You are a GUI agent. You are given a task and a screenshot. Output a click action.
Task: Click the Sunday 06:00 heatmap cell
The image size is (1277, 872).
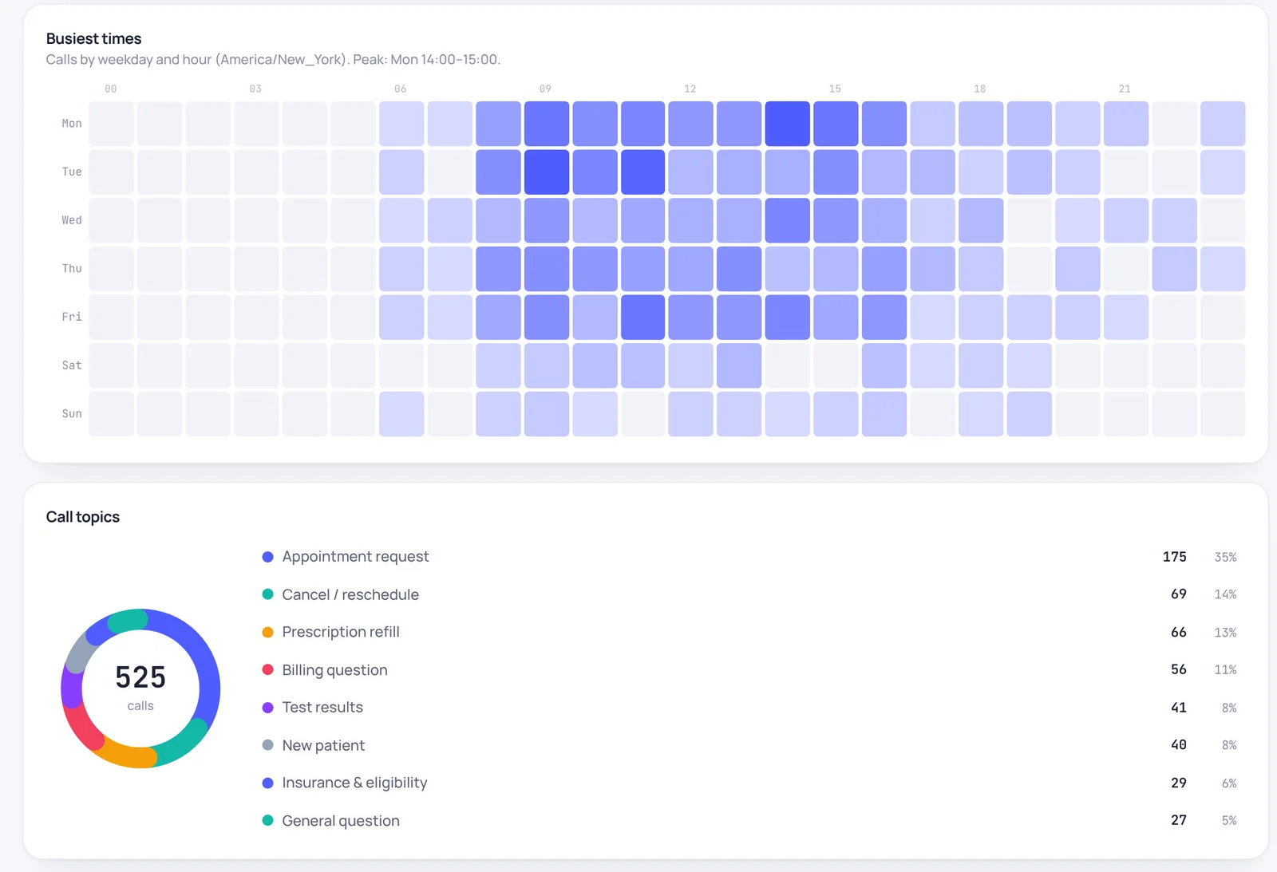[x=401, y=414]
